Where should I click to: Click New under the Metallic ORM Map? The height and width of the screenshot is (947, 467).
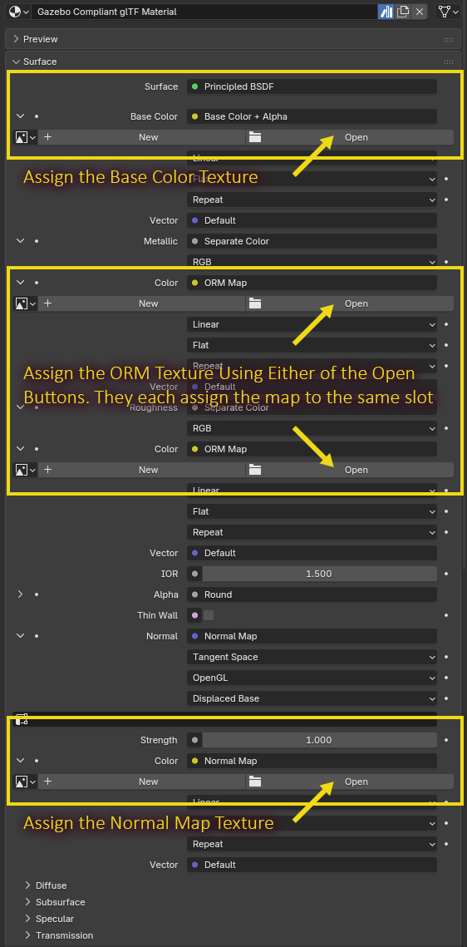142,303
